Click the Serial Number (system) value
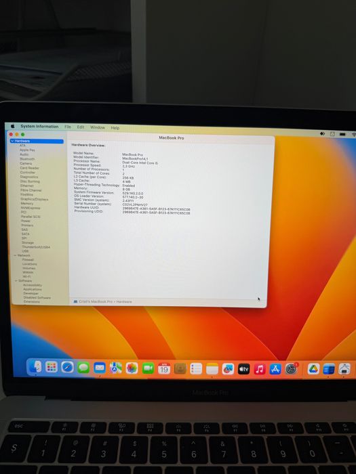356x474 pixels. [x=135, y=205]
